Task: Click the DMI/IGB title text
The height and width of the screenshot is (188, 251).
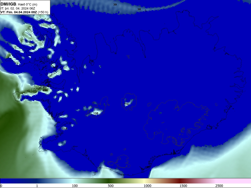Action: point(8,4)
